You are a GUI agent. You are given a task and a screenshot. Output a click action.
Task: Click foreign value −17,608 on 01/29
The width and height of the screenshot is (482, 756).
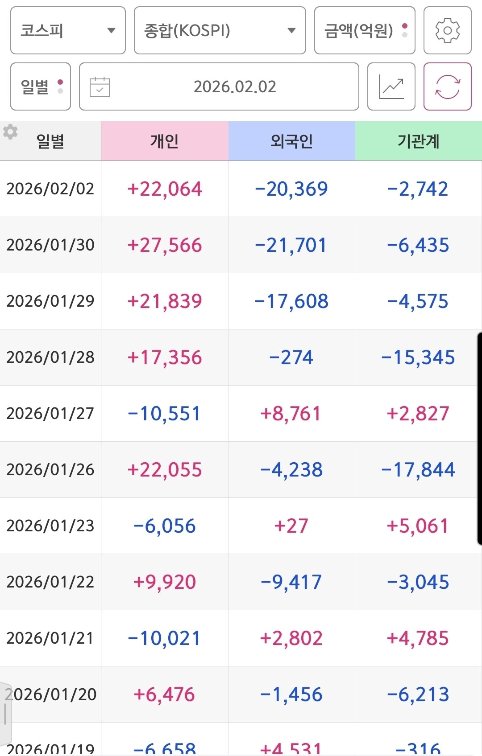coord(291,301)
